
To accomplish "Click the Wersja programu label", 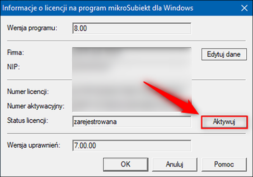I will 32,28.
